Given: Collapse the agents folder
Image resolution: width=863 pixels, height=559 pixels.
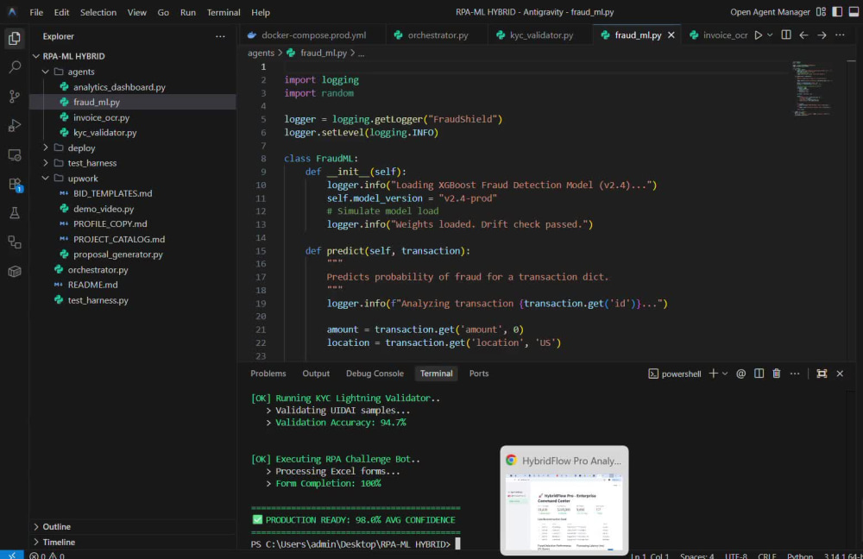Looking at the screenshot, I should pyautogui.click(x=46, y=72).
